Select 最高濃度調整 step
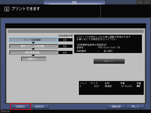Viewport: 151px width, 113px height. (34, 52)
